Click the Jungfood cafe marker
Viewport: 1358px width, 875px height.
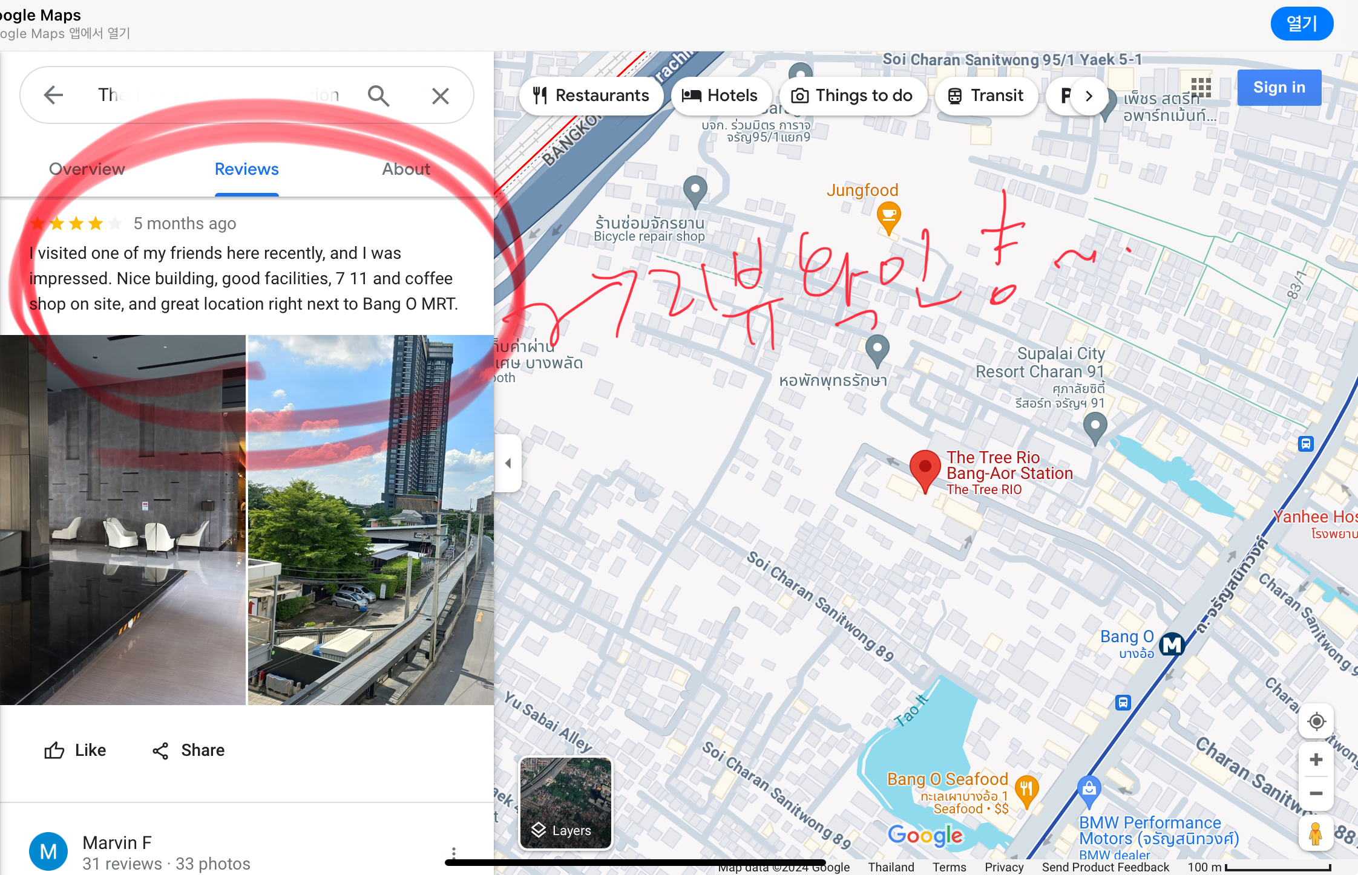(888, 218)
